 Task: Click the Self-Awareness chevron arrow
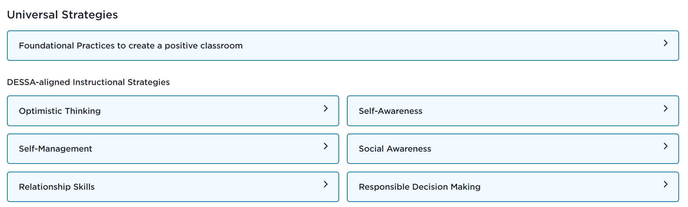(x=665, y=109)
